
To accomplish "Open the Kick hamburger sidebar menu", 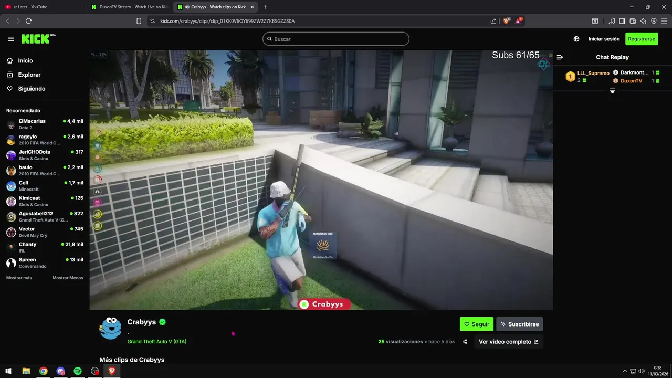I will (11, 39).
